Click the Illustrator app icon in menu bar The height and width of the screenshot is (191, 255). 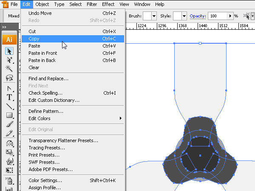(x=5, y=4)
